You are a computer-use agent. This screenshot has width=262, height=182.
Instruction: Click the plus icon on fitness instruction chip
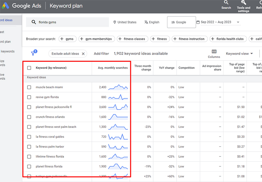(175, 39)
